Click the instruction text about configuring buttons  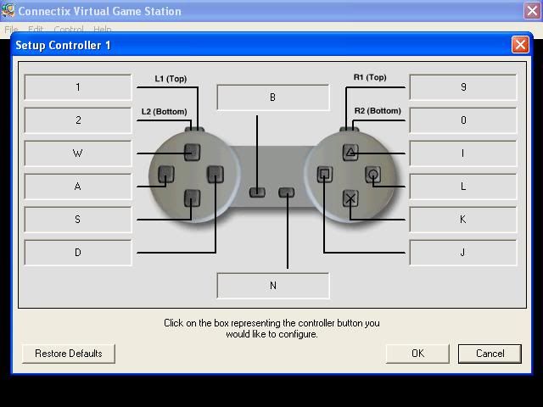click(271, 328)
